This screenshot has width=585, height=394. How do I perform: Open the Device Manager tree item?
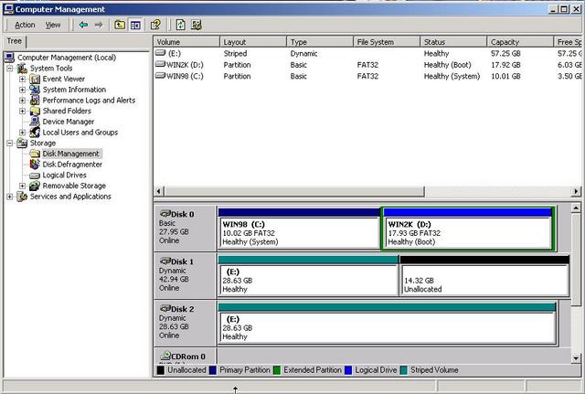coord(67,122)
